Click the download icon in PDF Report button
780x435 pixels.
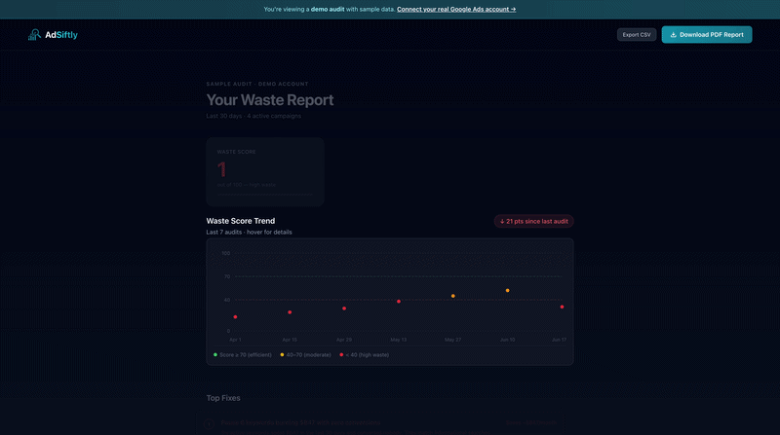(x=673, y=35)
